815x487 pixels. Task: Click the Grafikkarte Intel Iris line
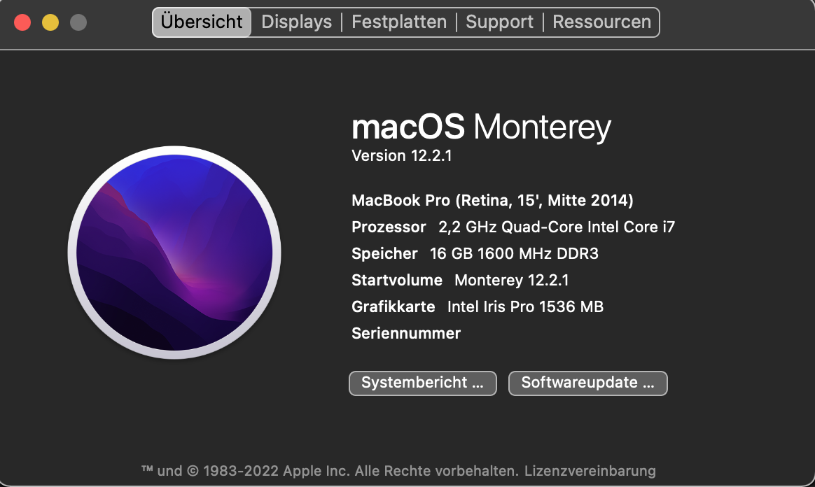[x=478, y=306]
